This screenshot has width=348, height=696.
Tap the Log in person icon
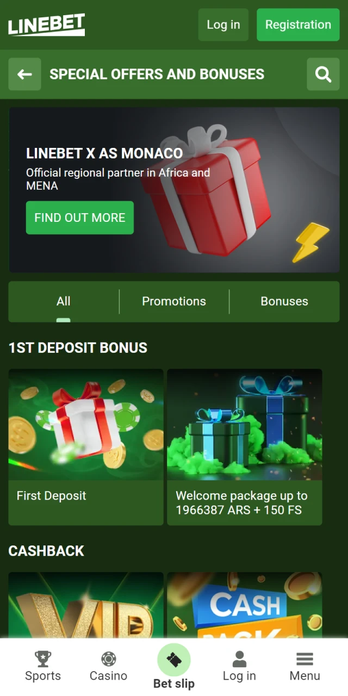point(239,659)
